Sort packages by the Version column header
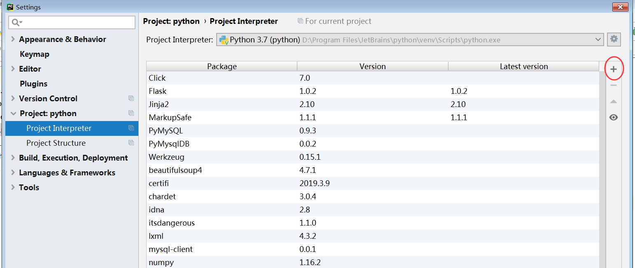635x268 pixels. click(372, 66)
